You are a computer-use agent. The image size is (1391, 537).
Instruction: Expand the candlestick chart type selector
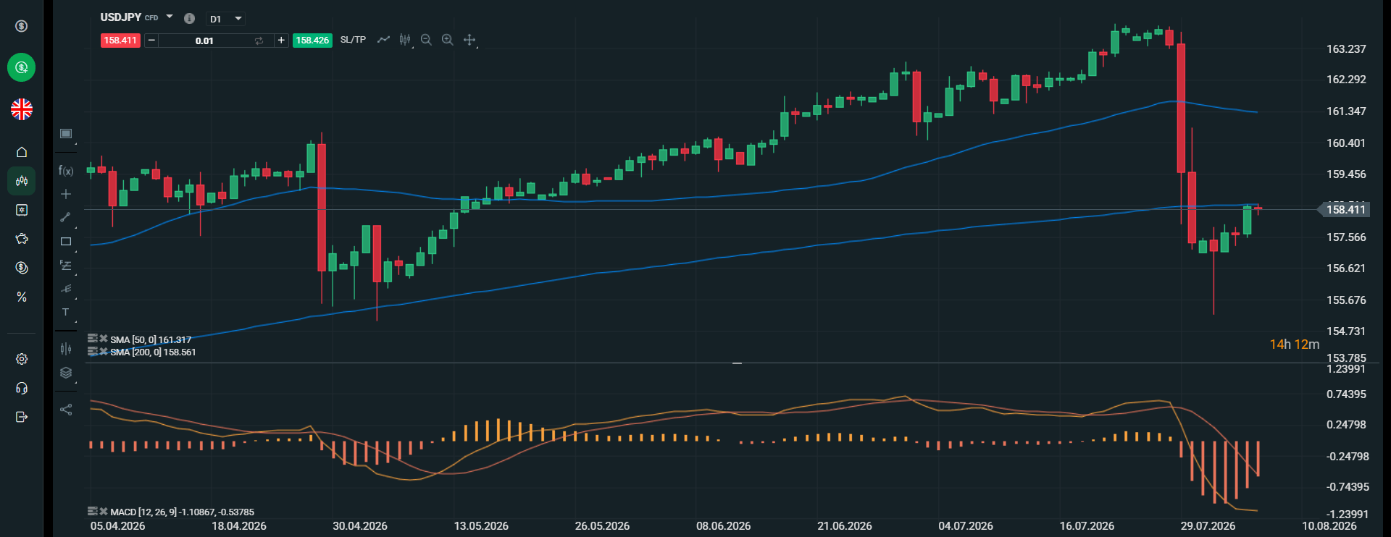pyautogui.click(x=405, y=40)
